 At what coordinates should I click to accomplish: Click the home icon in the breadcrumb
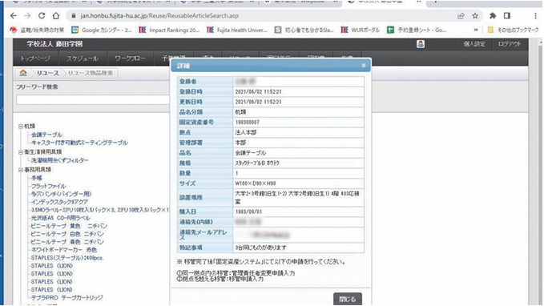click(x=23, y=73)
